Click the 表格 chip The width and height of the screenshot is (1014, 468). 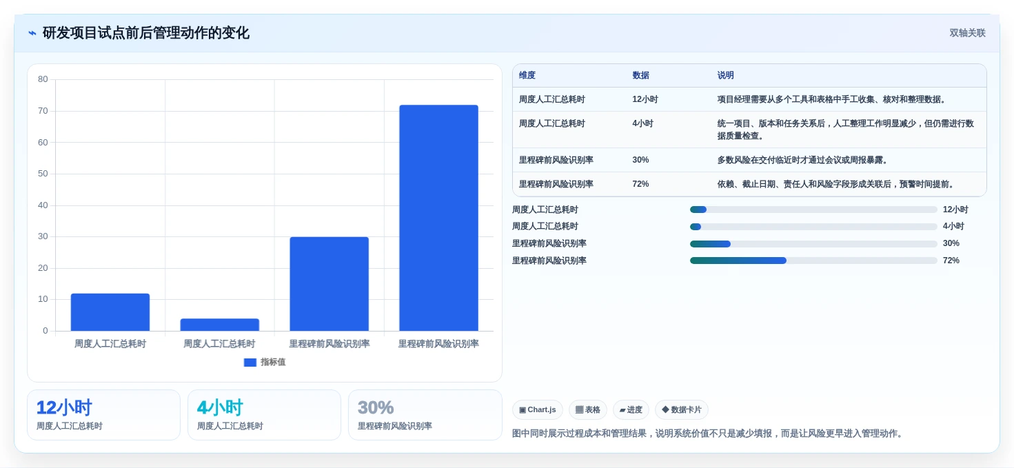(588, 410)
